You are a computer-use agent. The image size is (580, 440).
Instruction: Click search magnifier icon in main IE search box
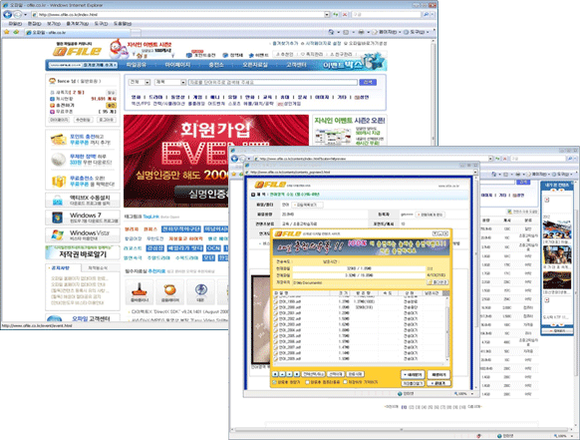pos(426,14)
